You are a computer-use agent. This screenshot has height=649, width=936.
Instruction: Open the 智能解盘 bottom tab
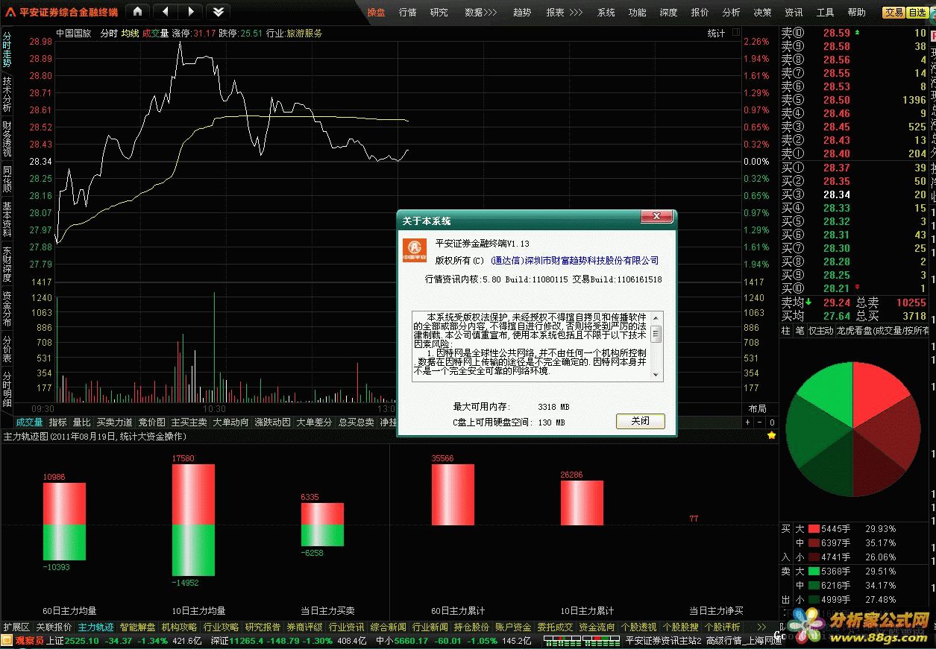click(137, 627)
